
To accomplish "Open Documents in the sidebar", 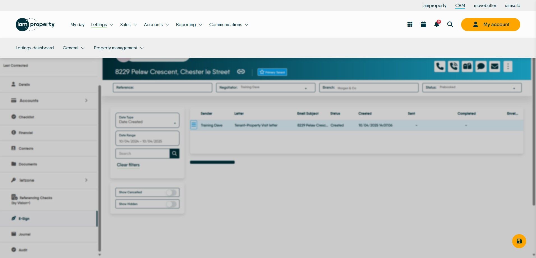I will coord(49,164).
